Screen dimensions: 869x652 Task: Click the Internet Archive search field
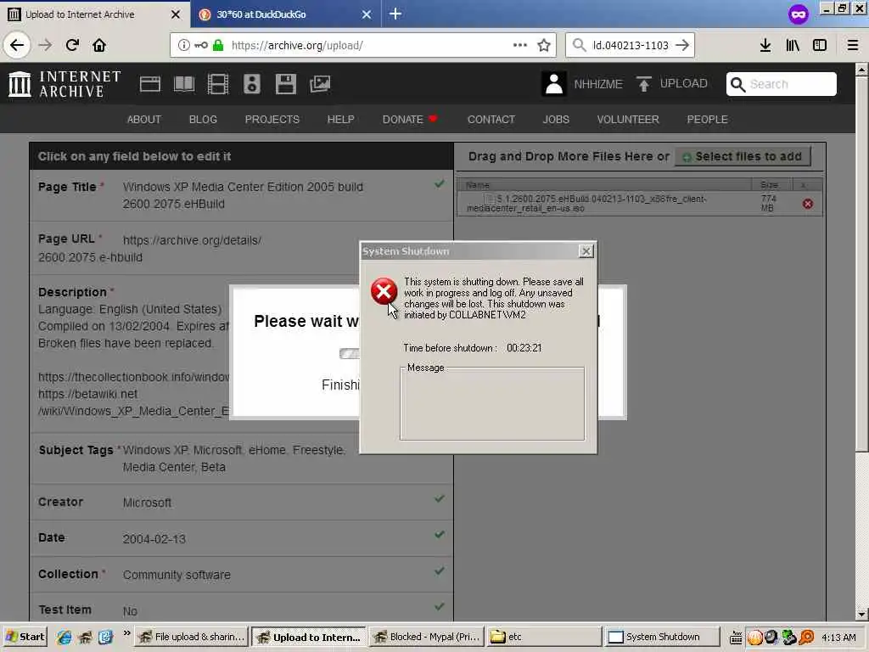click(x=781, y=84)
